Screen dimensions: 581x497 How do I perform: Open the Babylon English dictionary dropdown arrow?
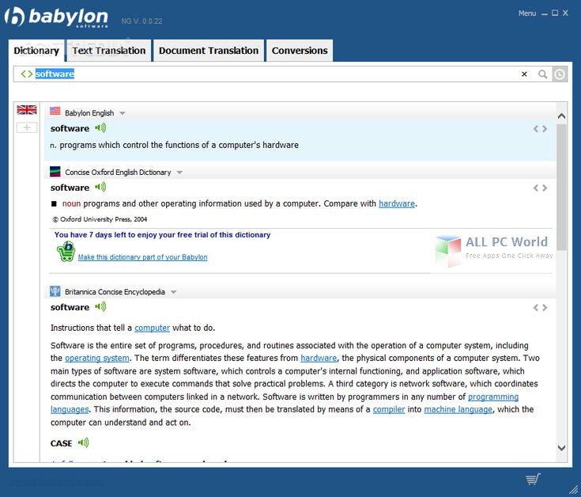[123, 113]
